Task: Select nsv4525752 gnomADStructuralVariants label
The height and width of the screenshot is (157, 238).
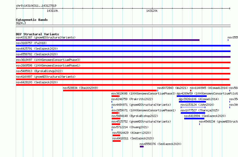Action: [x=141, y=121]
